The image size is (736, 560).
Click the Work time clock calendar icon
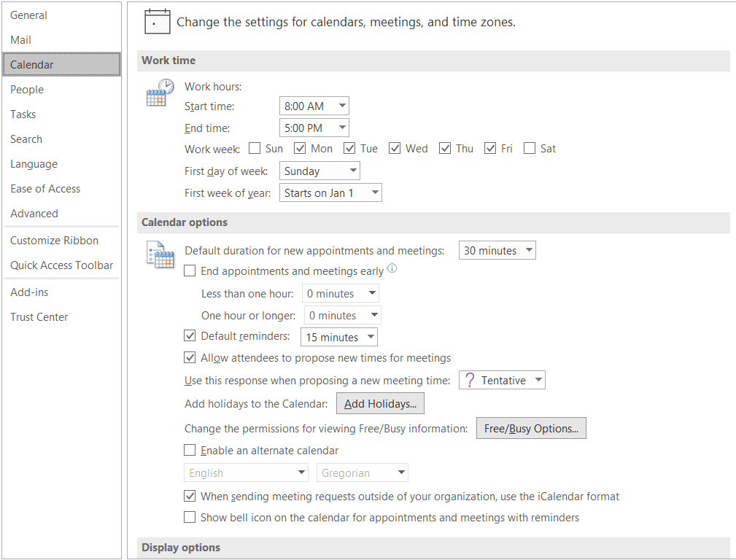[x=160, y=93]
